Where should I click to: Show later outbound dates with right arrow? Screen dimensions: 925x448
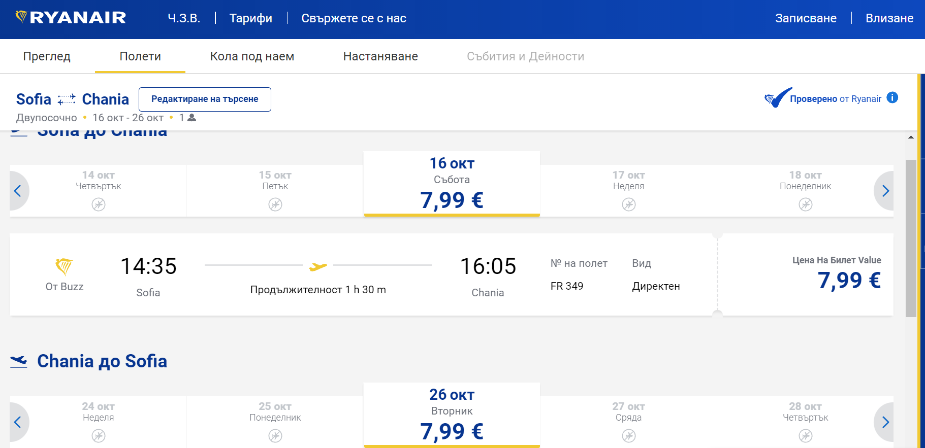885,191
